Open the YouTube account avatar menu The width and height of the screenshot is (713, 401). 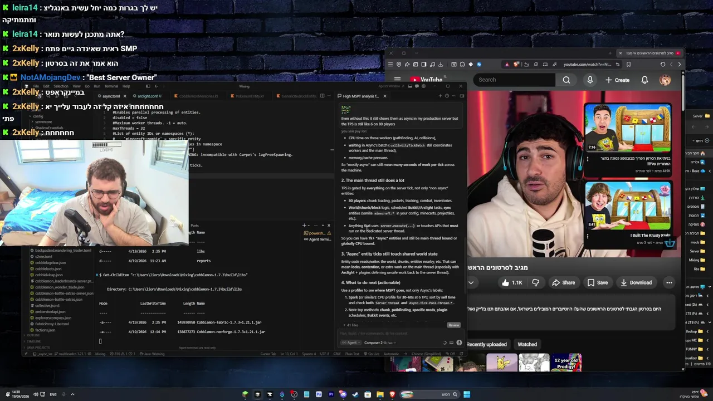coord(665,80)
